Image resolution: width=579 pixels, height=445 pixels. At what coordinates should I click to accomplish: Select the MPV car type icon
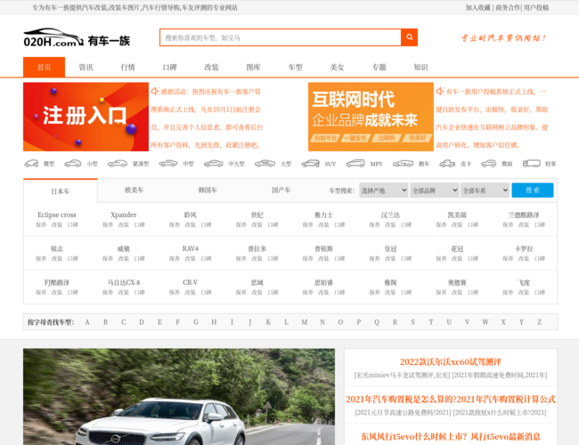point(355,164)
